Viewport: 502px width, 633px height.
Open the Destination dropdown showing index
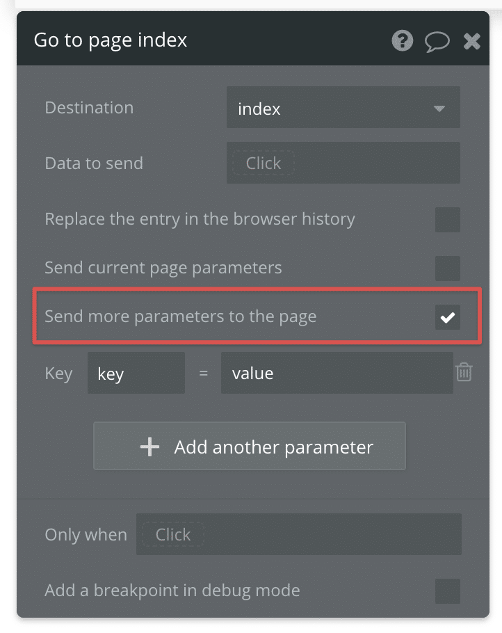343,108
